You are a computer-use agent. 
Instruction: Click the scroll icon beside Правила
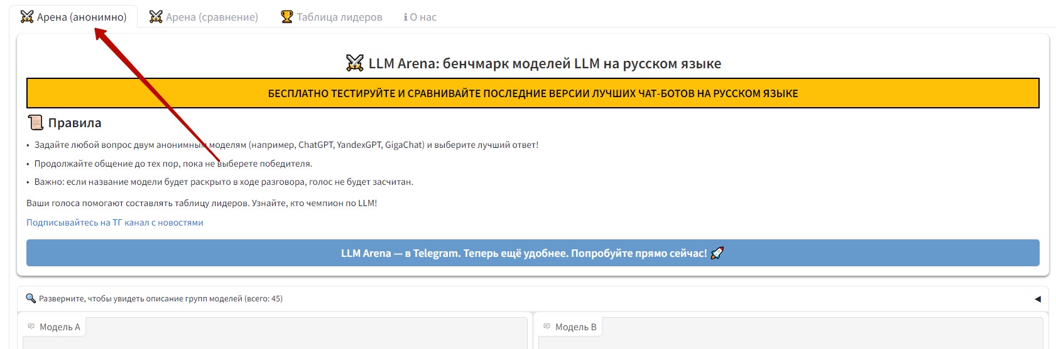pyautogui.click(x=35, y=123)
